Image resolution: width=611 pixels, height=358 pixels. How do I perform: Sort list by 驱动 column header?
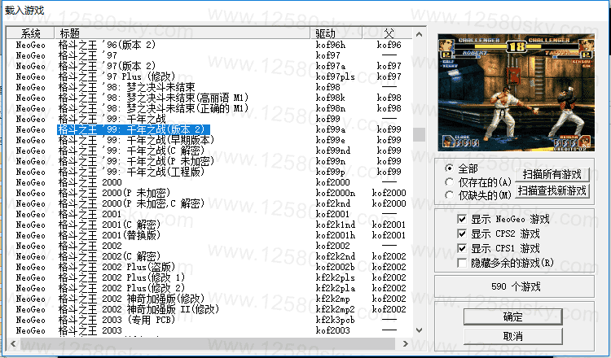point(336,33)
